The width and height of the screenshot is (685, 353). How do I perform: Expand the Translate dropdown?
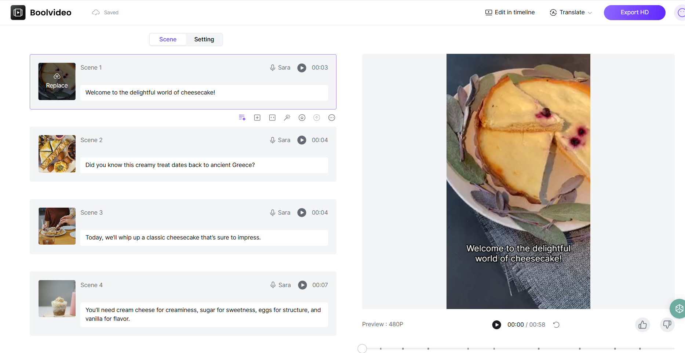[x=571, y=12]
